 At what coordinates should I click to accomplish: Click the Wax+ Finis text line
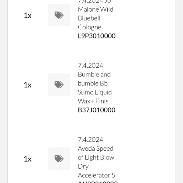93,101
